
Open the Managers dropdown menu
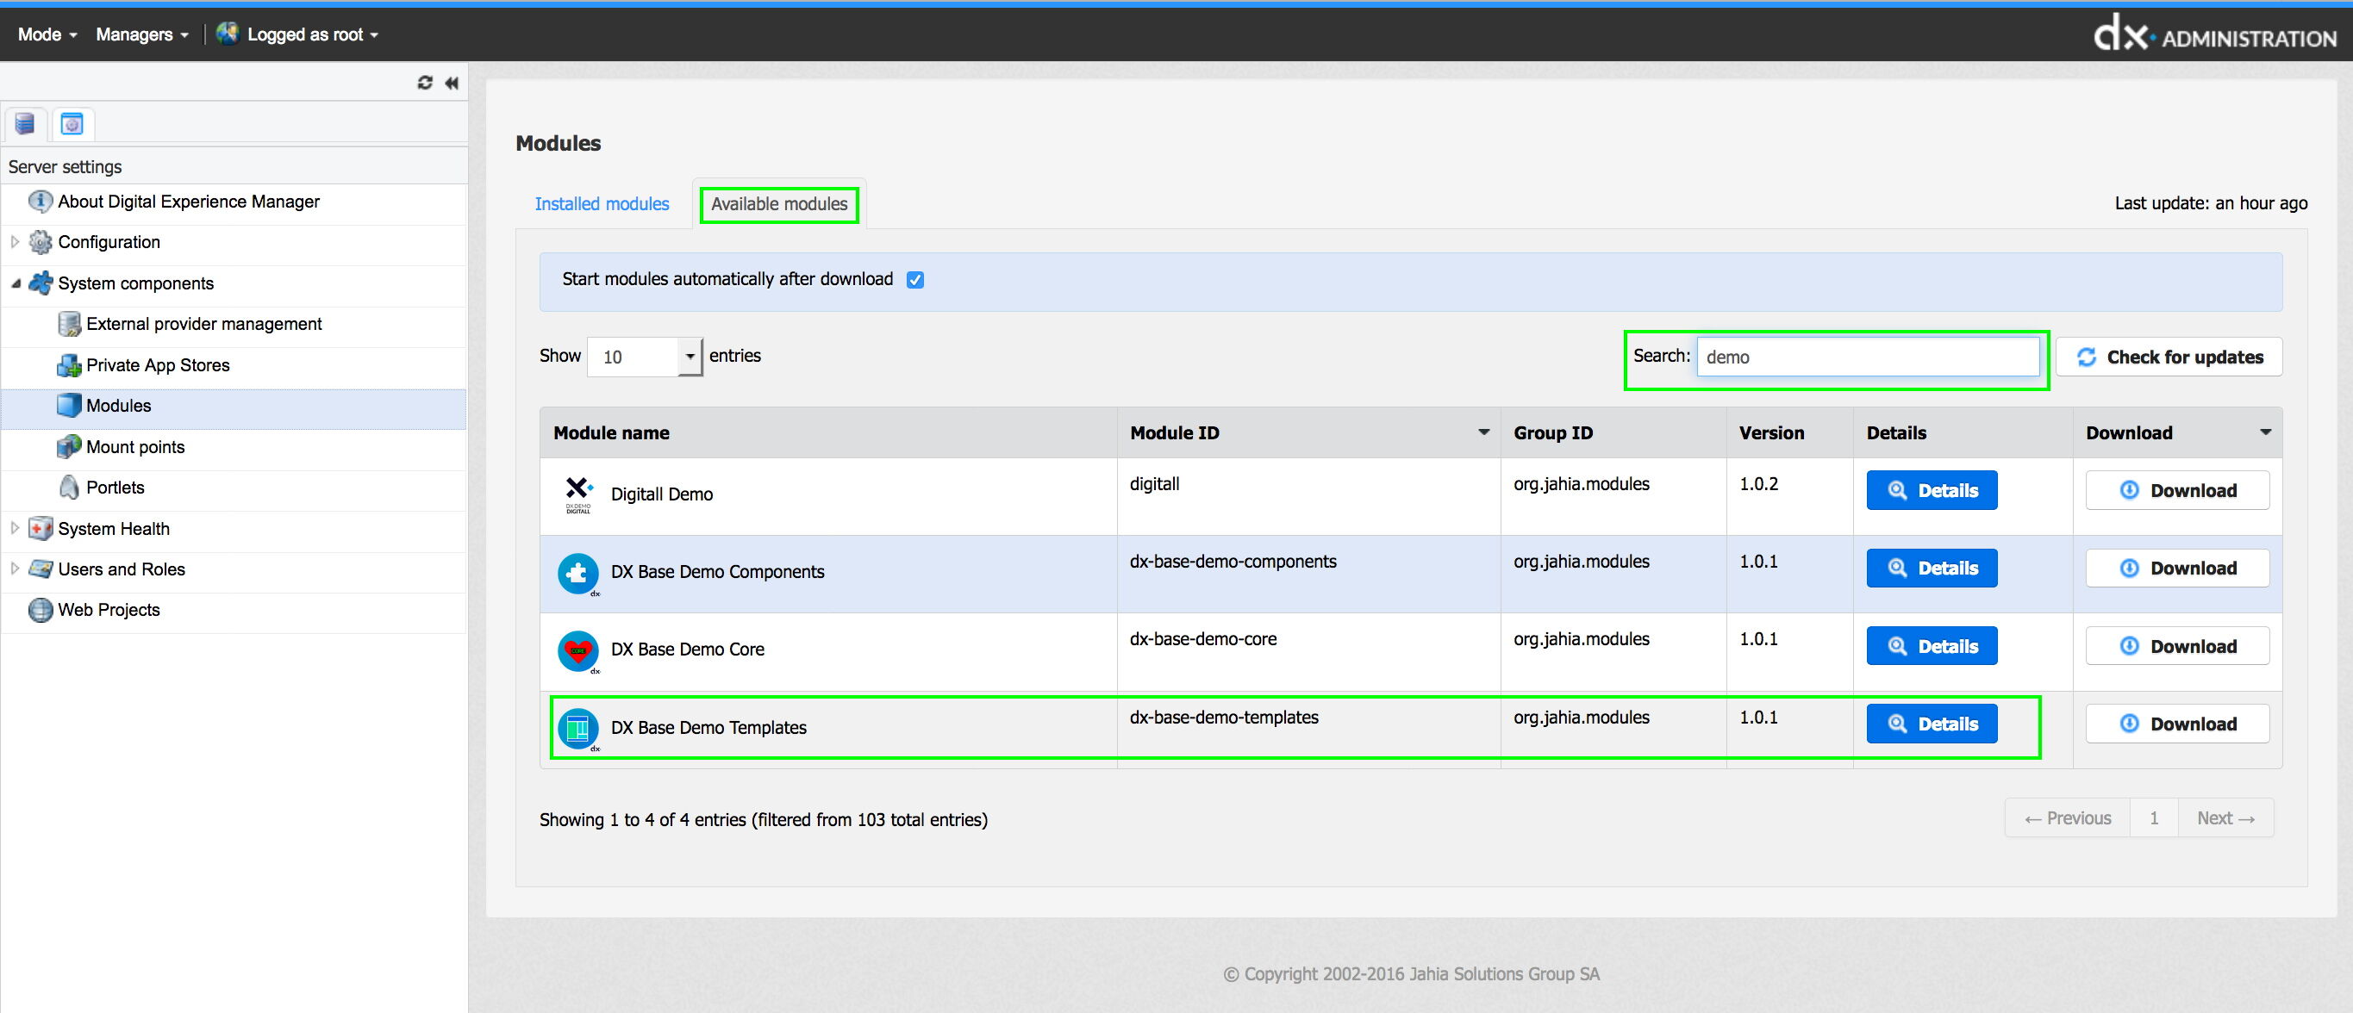141,34
